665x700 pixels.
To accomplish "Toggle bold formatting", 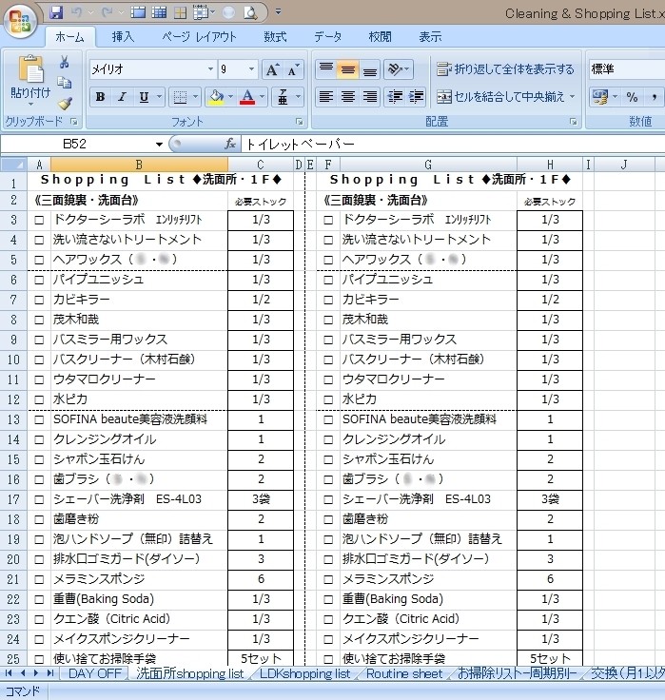I will coord(101,97).
